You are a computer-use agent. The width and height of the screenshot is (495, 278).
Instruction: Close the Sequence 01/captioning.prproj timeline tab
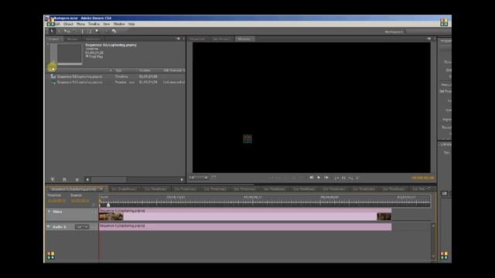(x=101, y=188)
